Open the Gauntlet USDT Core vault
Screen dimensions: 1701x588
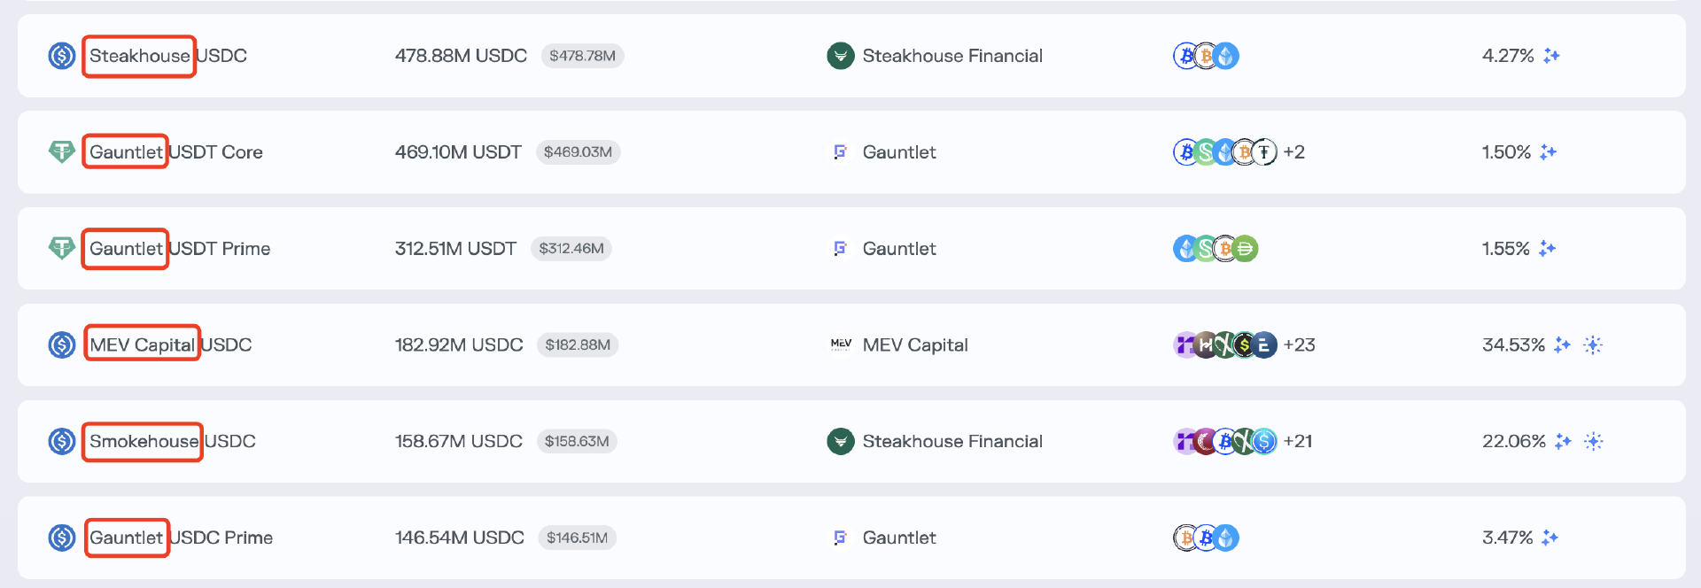coord(175,152)
